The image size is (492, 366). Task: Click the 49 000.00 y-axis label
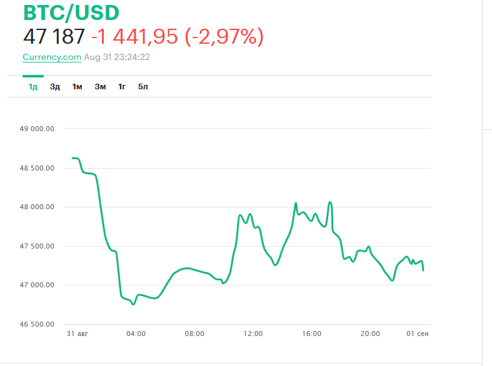38,129
